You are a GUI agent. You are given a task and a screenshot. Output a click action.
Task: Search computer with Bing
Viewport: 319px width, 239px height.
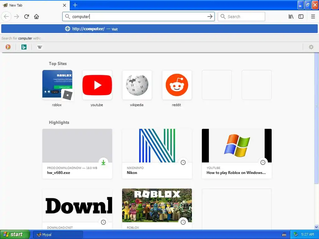[24, 47]
